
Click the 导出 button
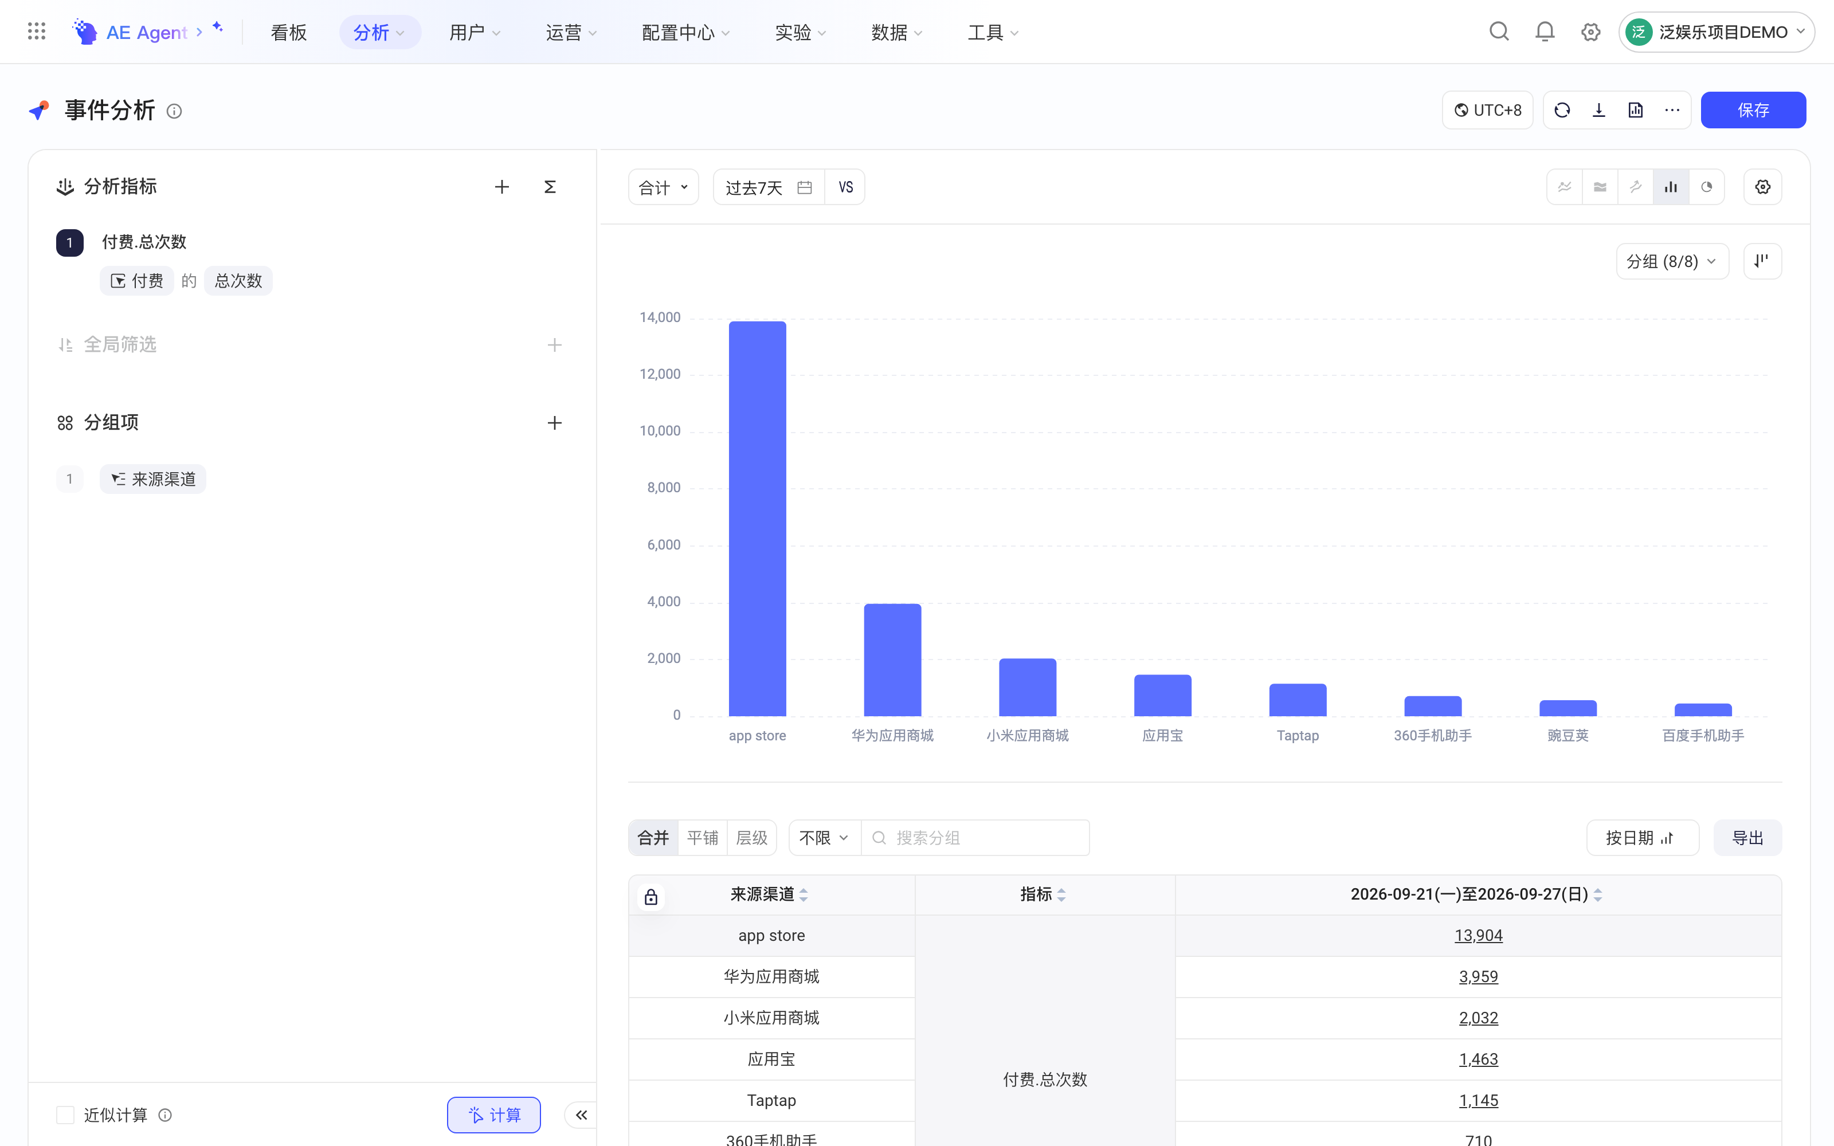1747,838
